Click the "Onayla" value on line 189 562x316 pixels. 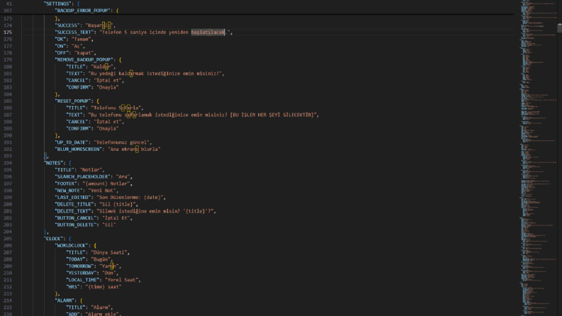108,129
